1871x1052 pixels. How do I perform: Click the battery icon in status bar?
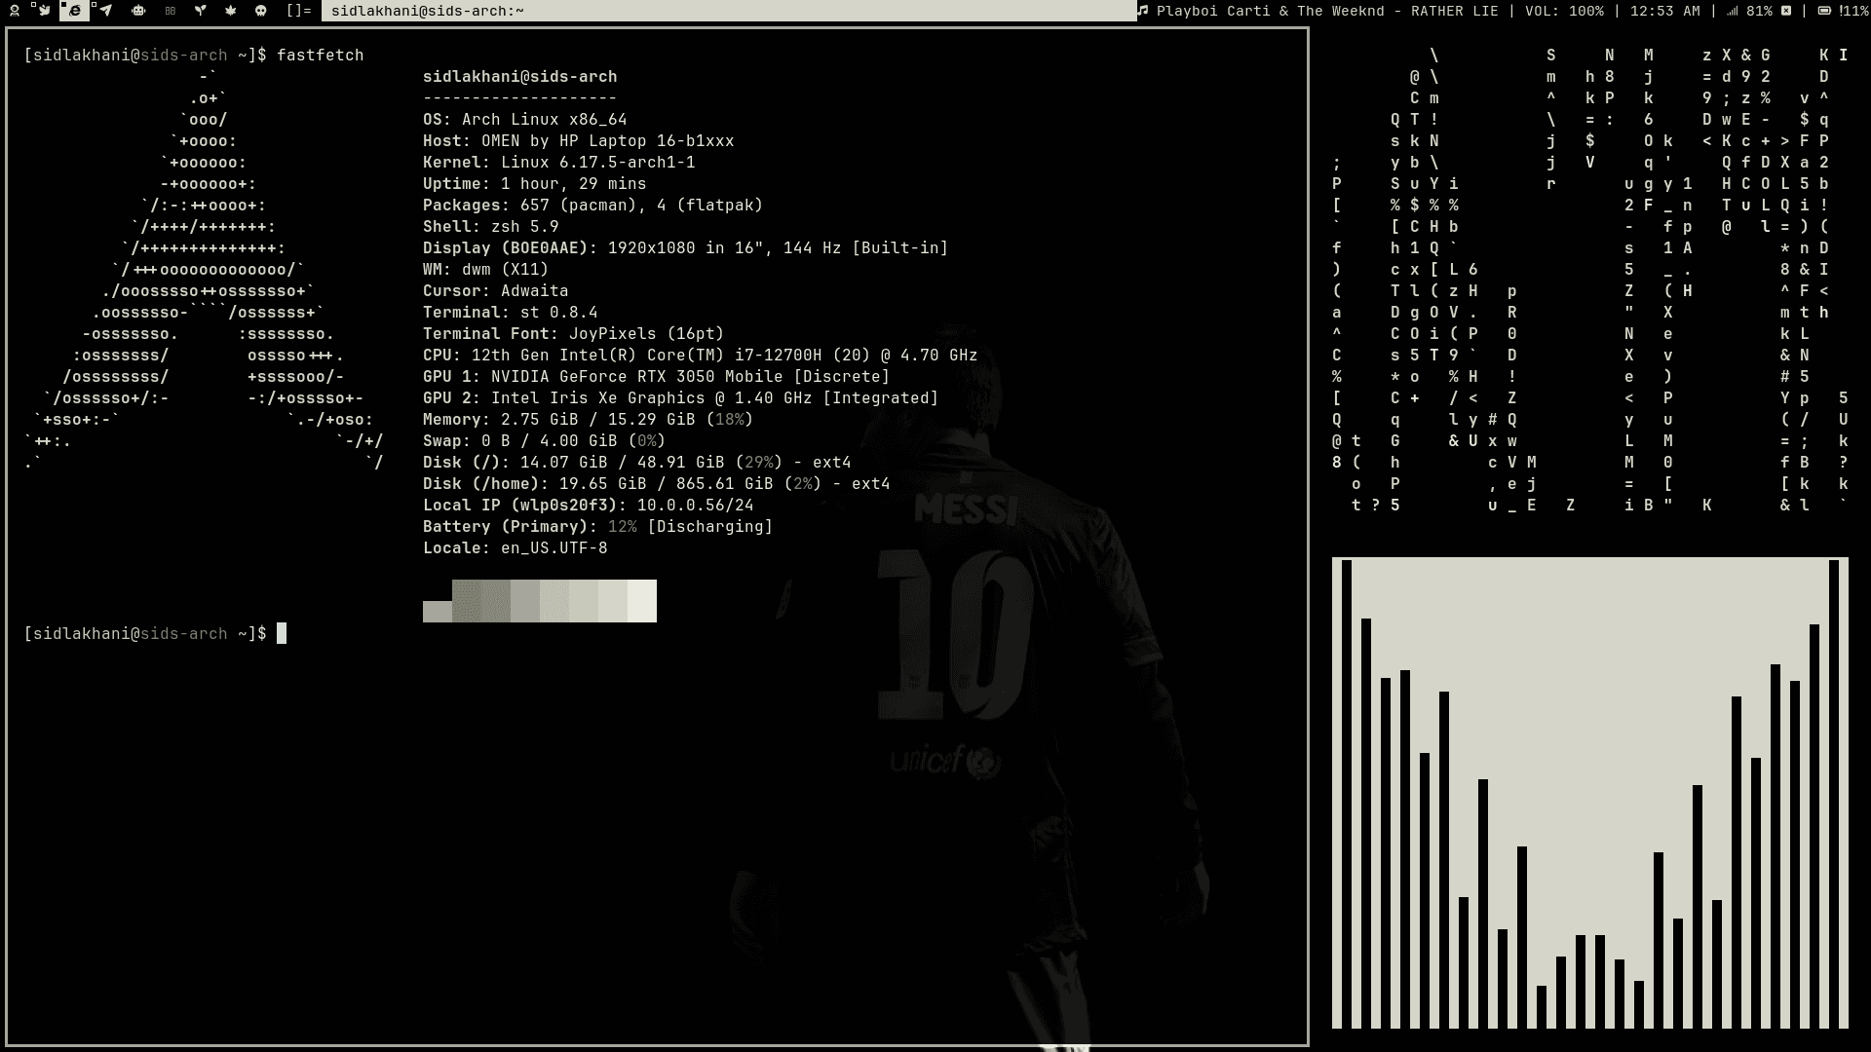[1824, 11]
